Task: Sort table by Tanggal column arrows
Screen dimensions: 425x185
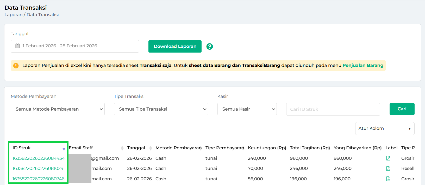Action: 151,148
